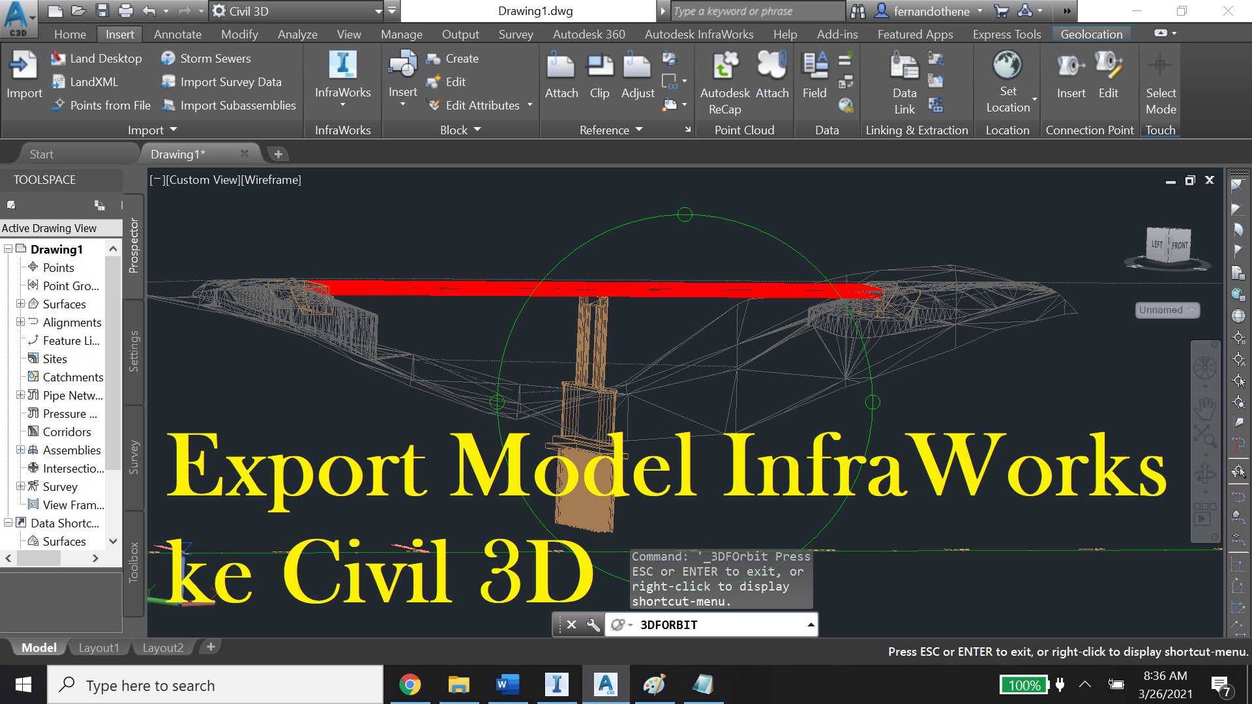Select the Settings toolspace tab
The height and width of the screenshot is (704, 1252).
pos(134,351)
